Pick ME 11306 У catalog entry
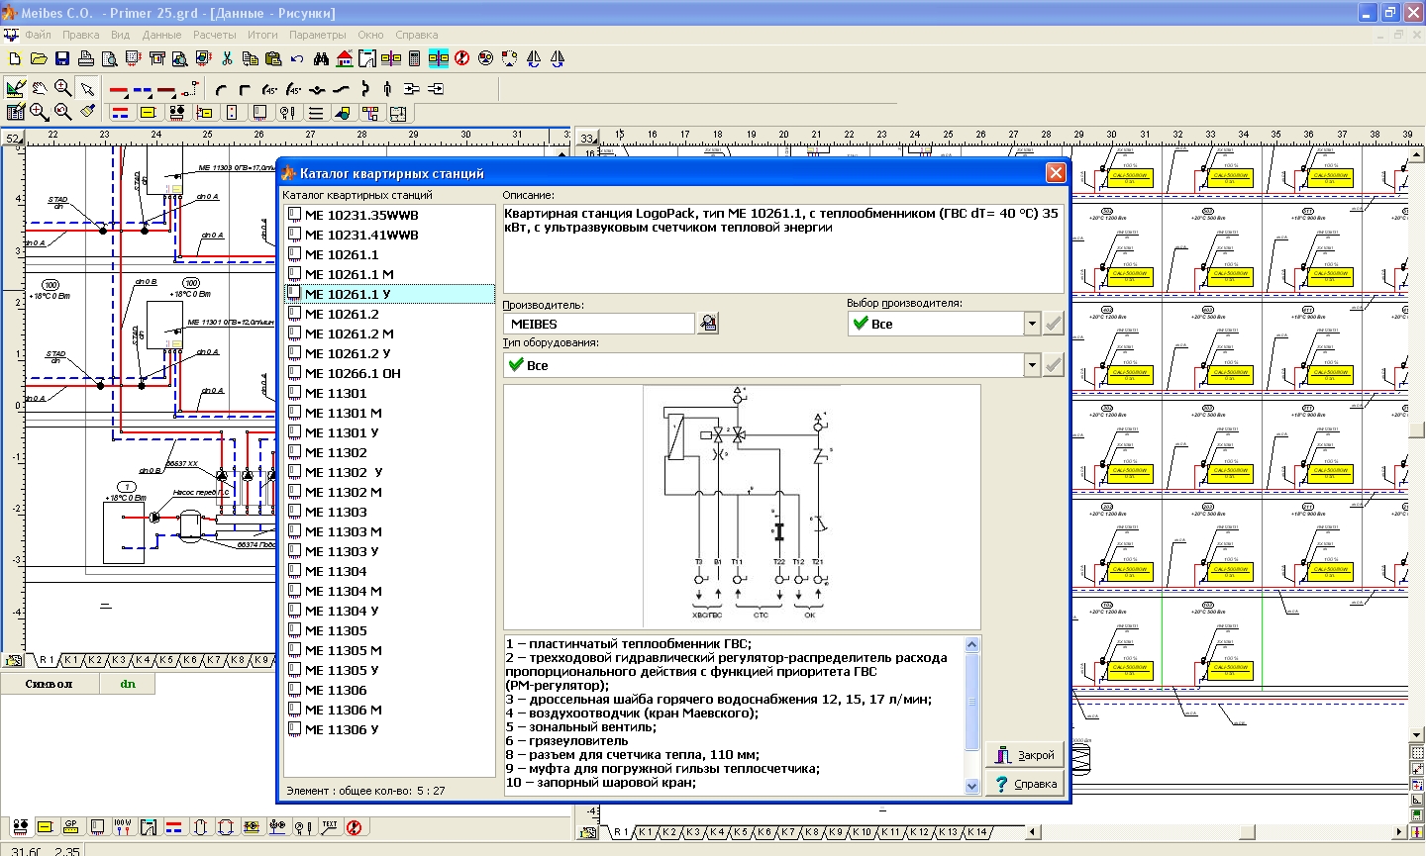The height and width of the screenshot is (856, 1426). [342, 729]
